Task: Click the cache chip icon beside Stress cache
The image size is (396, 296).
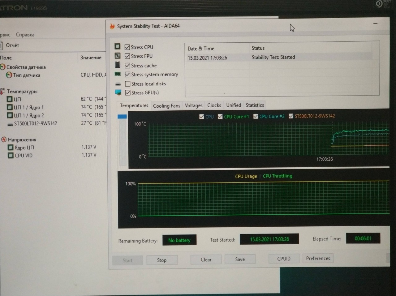Action: click(118, 65)
